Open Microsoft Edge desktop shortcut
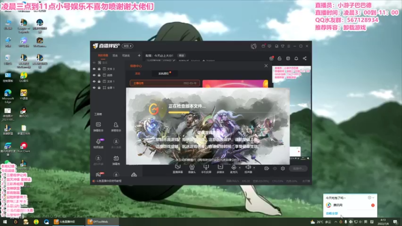This screenshot has width=402, height=226. click(x=8, y=96)
